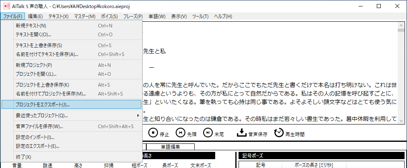Open the テキスト(X) menu
The width and height of the screenshot is (407, 168).
tap(58, 17)
